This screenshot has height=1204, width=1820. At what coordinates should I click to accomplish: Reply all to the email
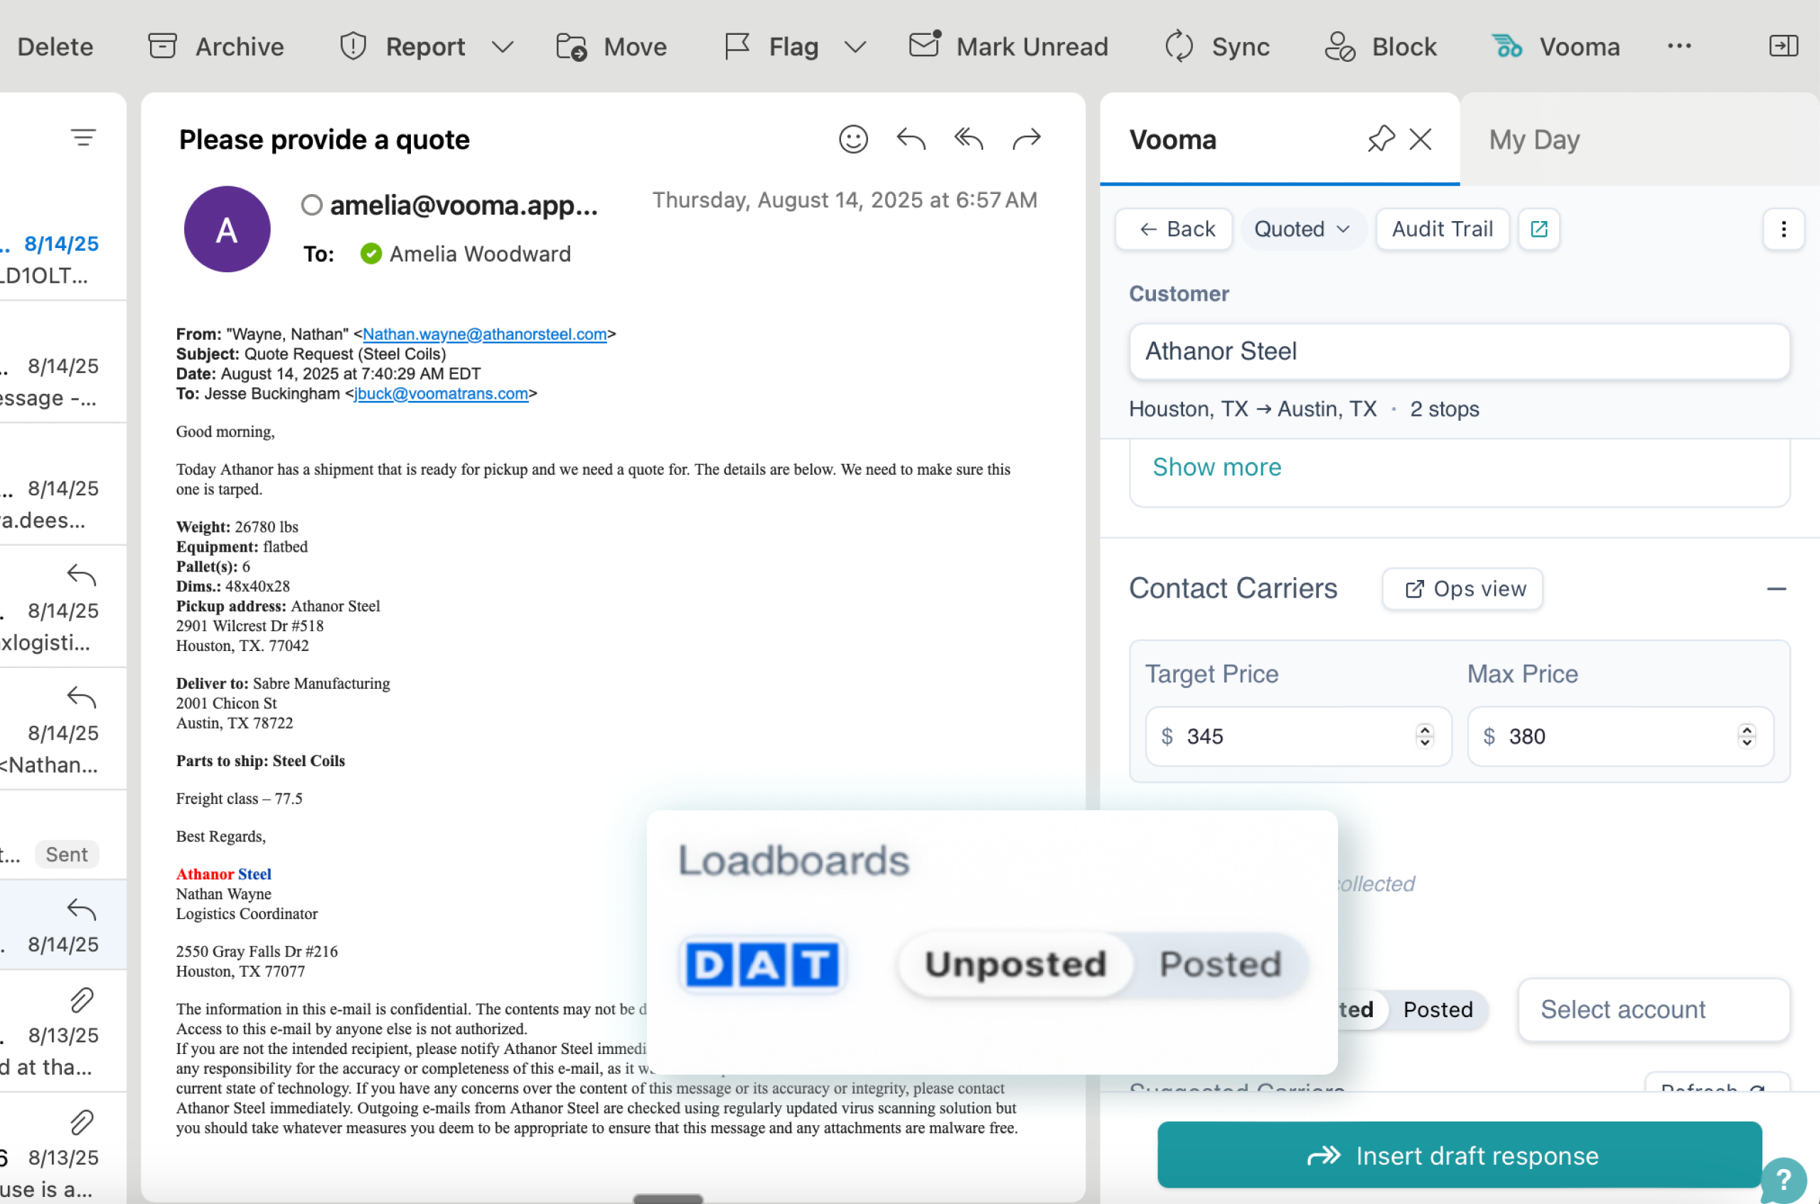click(969, 139)
